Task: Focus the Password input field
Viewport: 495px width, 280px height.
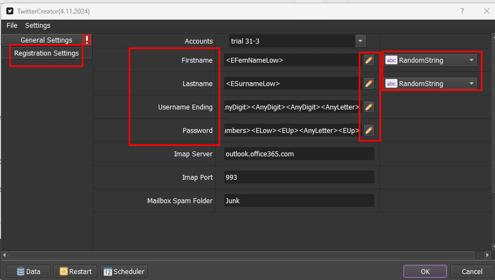Action: (292, 130)
